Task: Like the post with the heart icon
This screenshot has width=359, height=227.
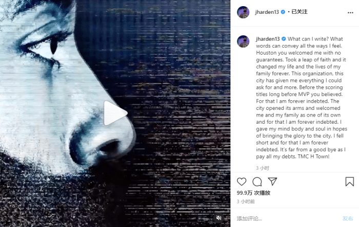Action: point(242,181)
